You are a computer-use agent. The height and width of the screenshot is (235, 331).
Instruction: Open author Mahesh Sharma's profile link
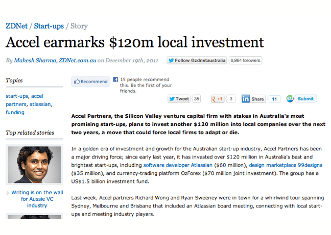(35, 61)
